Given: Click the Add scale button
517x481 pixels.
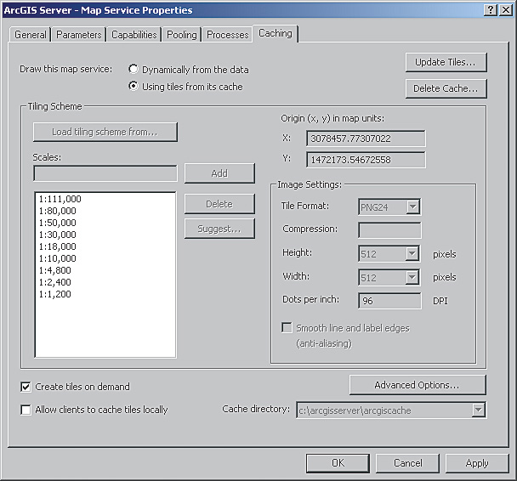Looking at the screenshot, I should [x=219, y=173].
